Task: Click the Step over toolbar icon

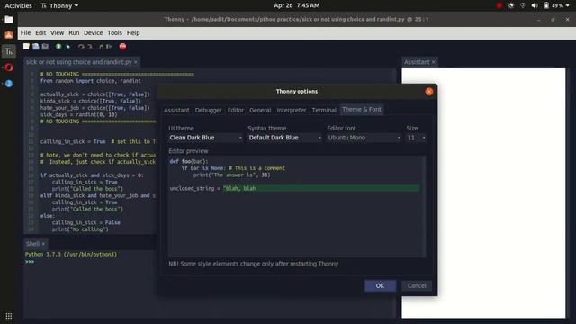Action: point(81,47)
